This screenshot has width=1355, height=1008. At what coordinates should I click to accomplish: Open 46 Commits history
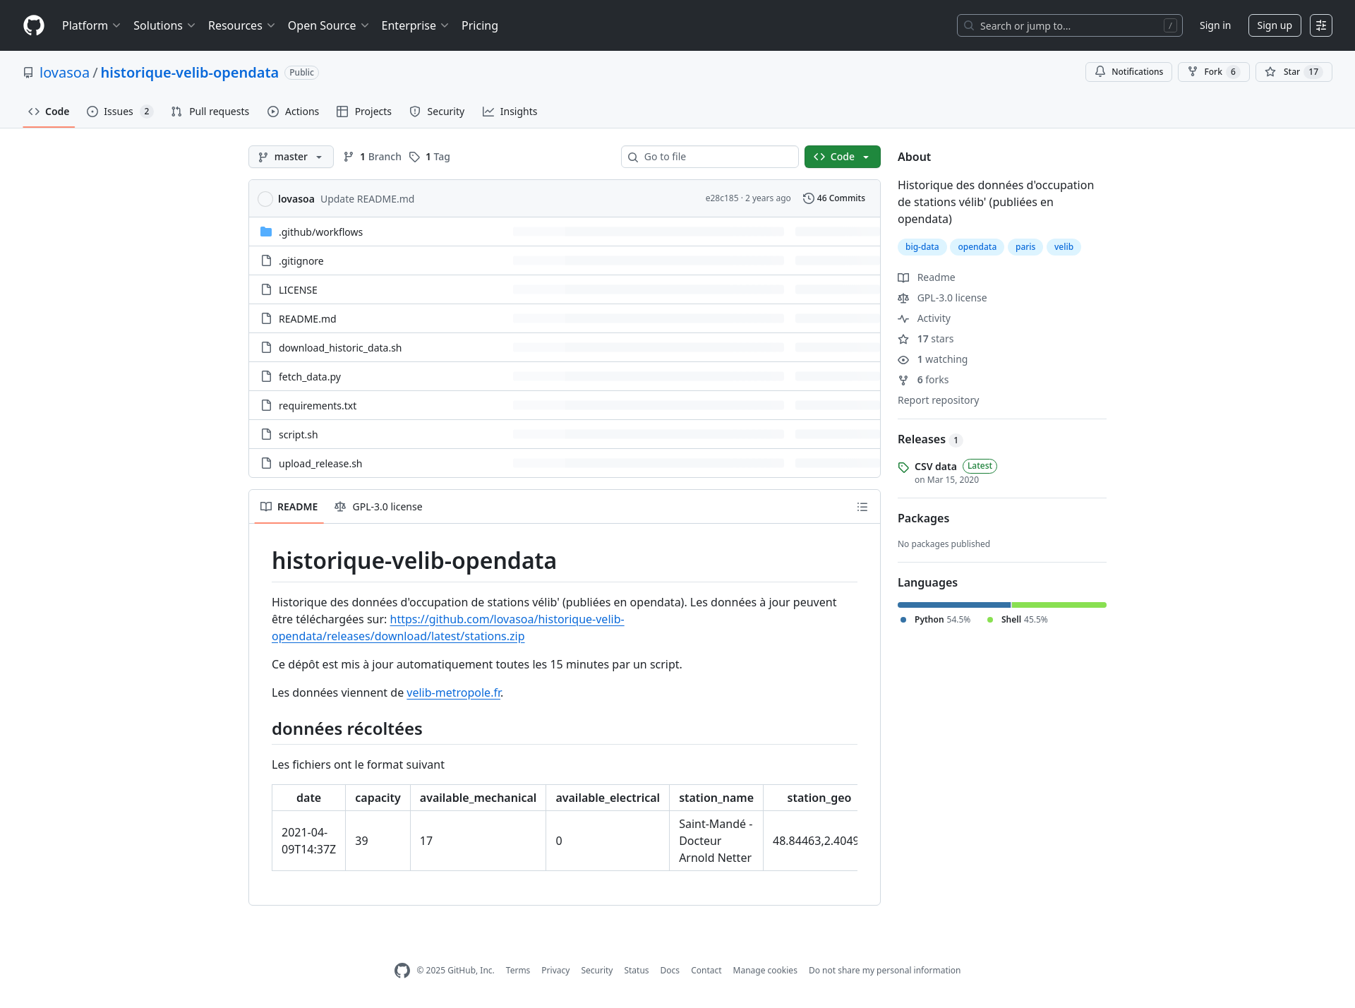834,198
